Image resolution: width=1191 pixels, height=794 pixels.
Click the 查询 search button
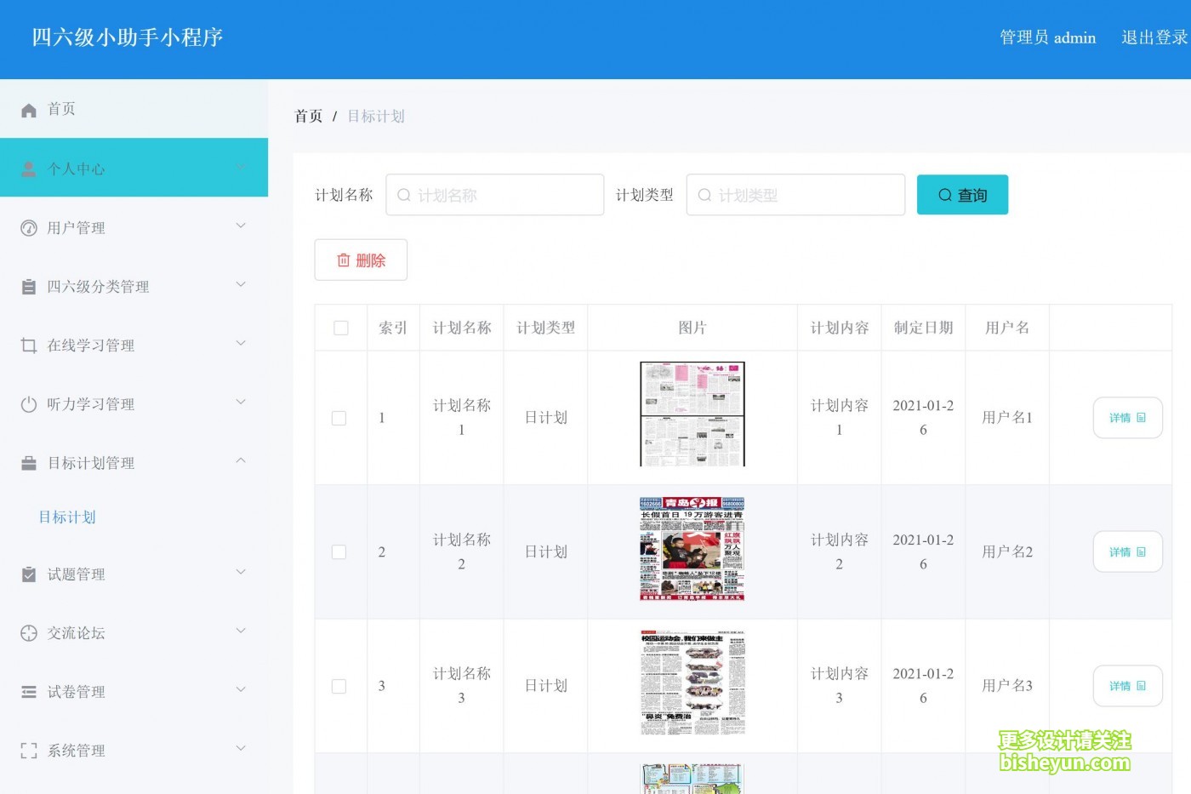point(962,195)
